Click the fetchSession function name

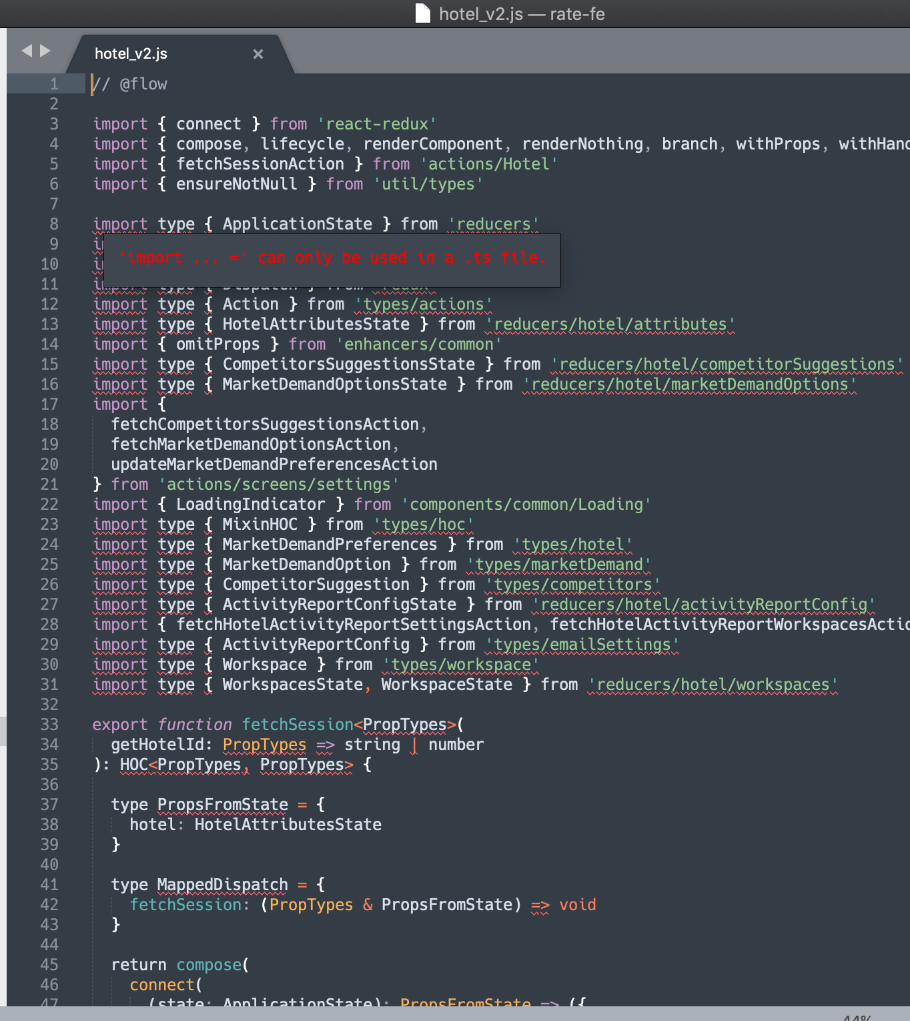(x=297, y=725)
